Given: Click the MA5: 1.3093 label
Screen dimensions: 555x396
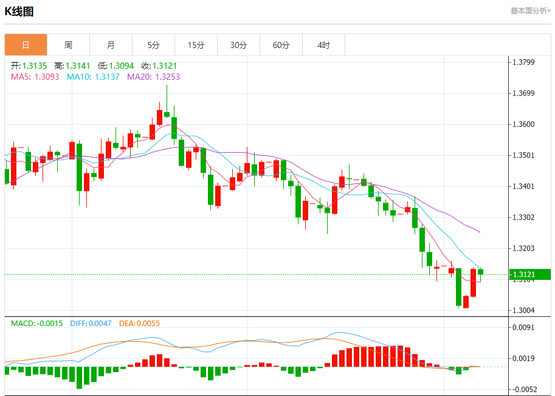Looking at the screenshot, I should coord(35,77).
